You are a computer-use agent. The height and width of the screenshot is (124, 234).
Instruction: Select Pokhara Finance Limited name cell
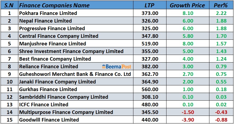[x=48, y=13]
